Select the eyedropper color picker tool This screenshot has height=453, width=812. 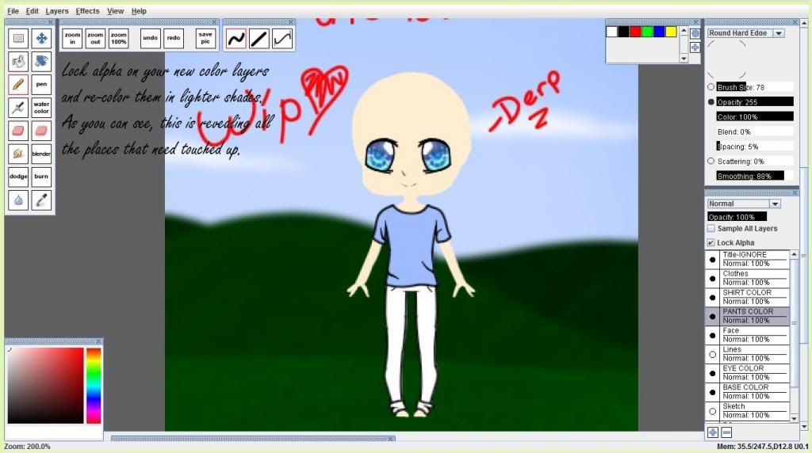41,200
